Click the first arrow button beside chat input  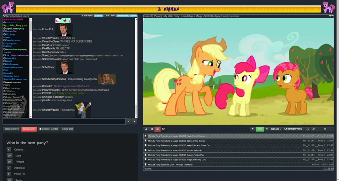129,121
